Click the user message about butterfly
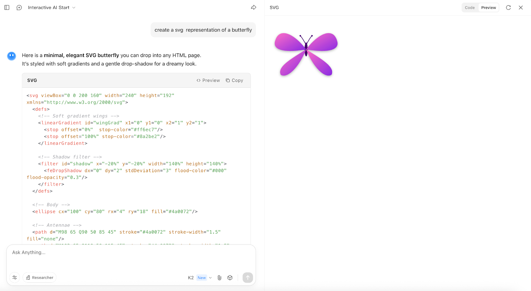The width and height of the screenshot is (531, 291). [203, 30]
